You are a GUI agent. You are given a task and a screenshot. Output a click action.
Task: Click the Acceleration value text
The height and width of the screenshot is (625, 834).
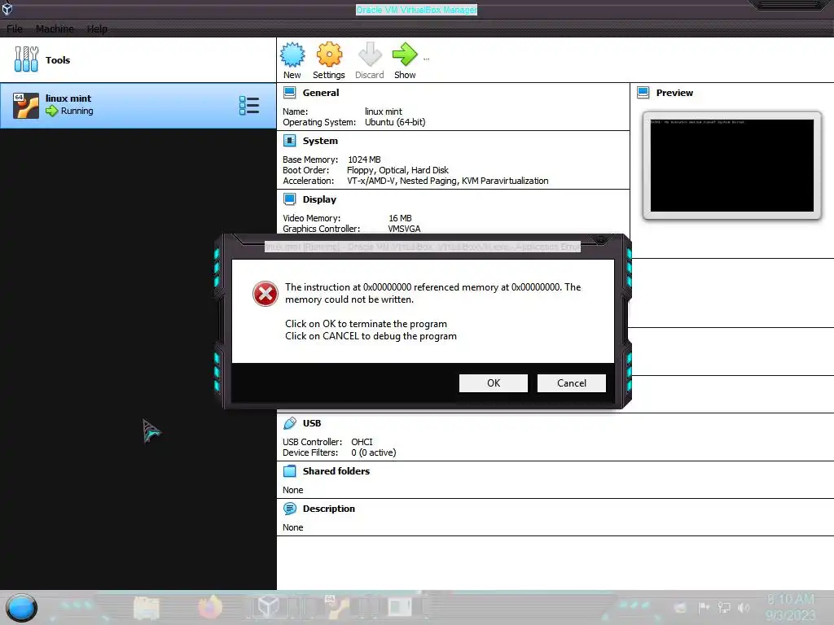coord(448,181)
